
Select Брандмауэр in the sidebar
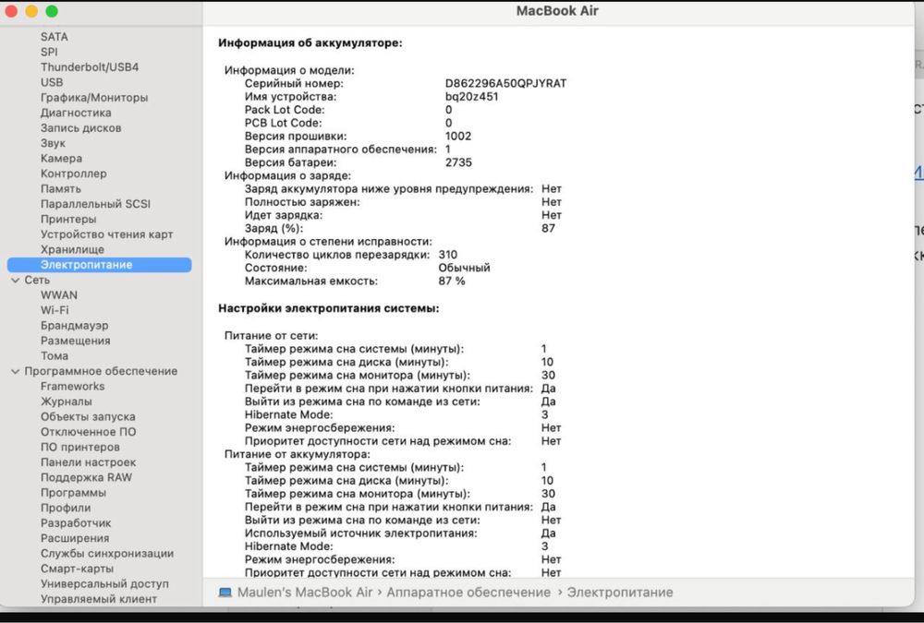(74, 326)
